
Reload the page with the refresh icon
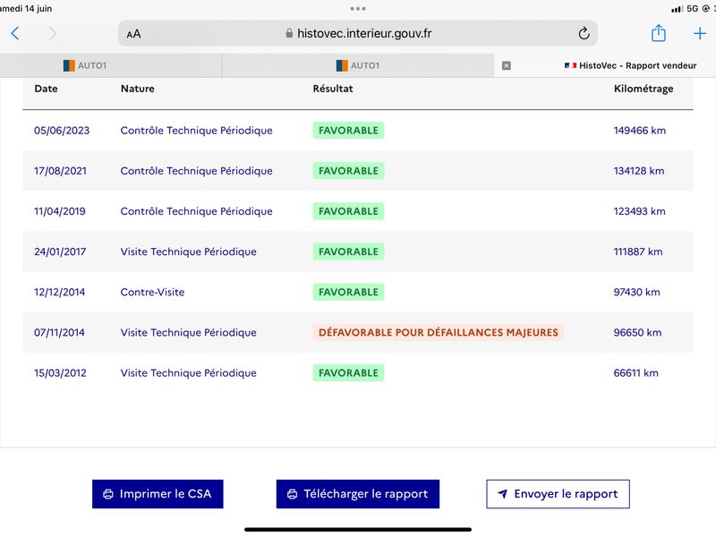pyautogui.click(x=584, y=33)
